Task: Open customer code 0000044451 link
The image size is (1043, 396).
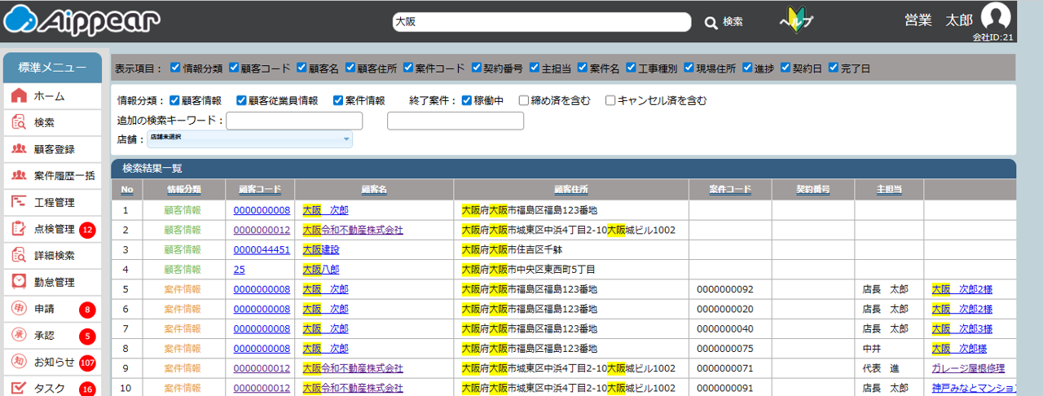Action: click(262, 249)
